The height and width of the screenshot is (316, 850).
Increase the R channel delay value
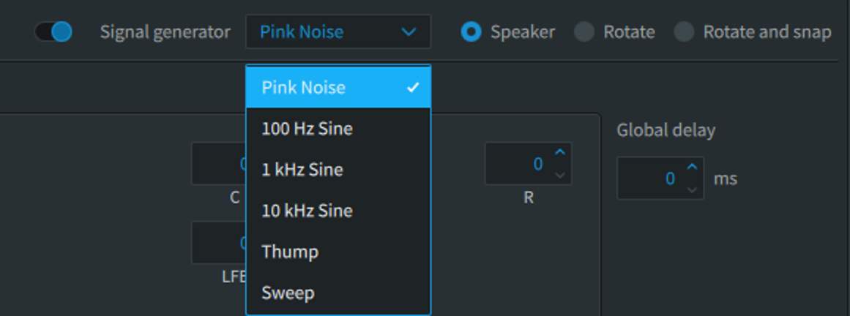coord(560,154)
